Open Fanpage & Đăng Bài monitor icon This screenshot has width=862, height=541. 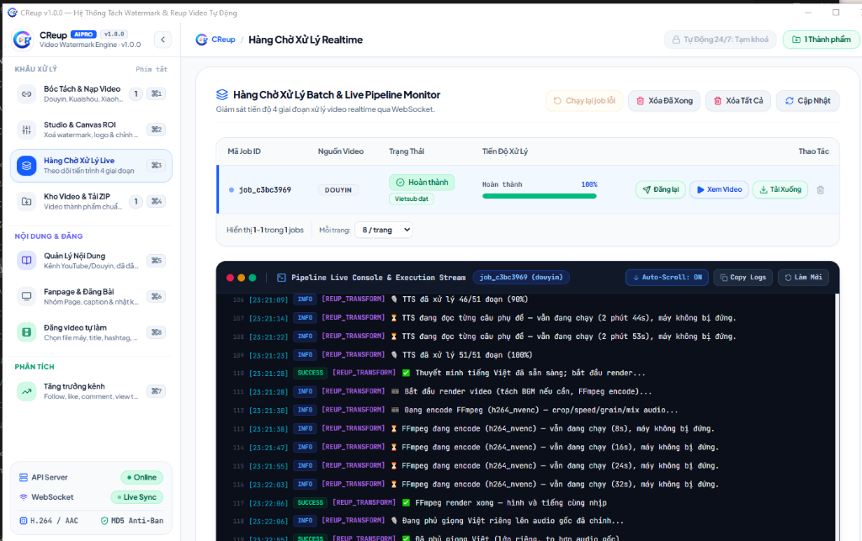26,297
